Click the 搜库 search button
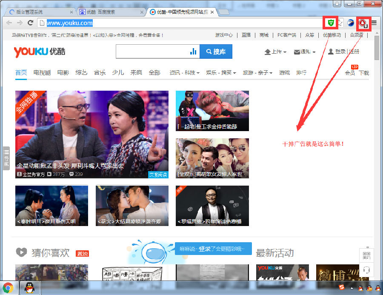Screen dimensions: 383x295 click(x=216, y=52)
